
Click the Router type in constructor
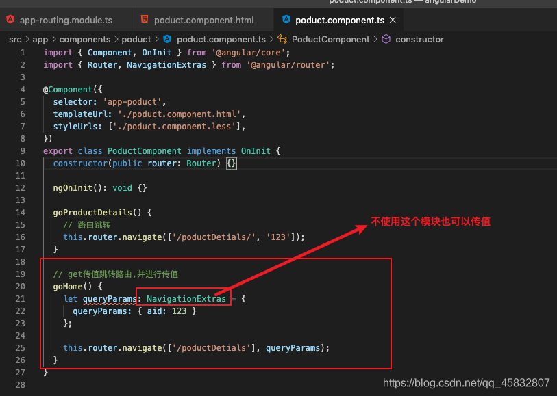click(x=201, y=163)
